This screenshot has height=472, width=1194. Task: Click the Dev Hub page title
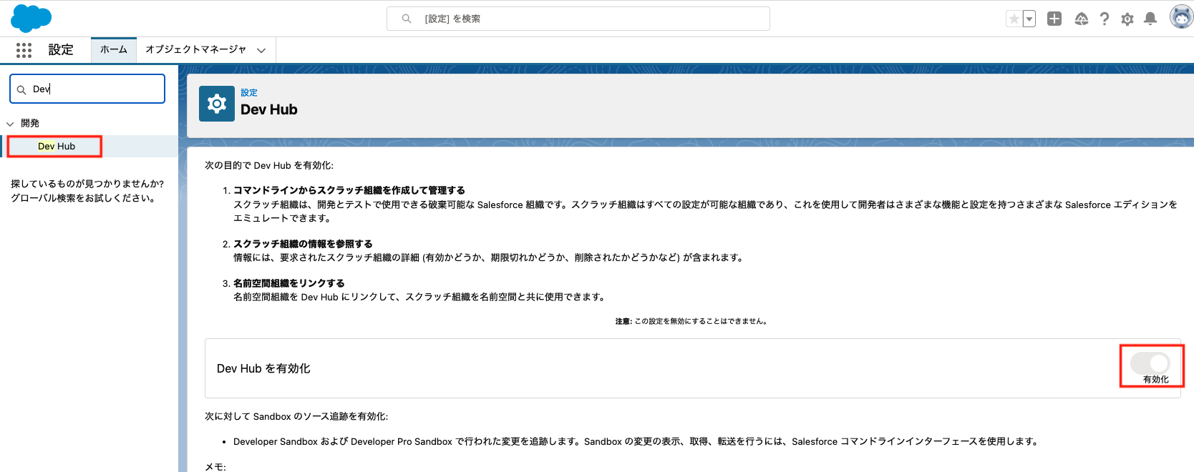(x=269, y=109)
